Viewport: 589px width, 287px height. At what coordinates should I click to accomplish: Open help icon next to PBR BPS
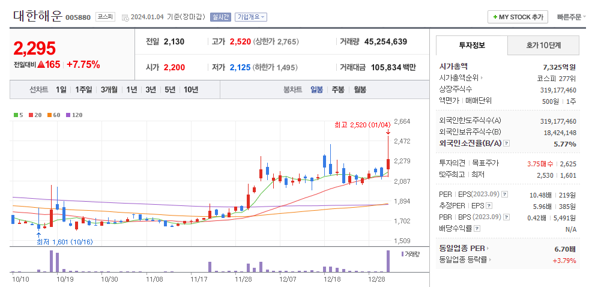point(507,217)
